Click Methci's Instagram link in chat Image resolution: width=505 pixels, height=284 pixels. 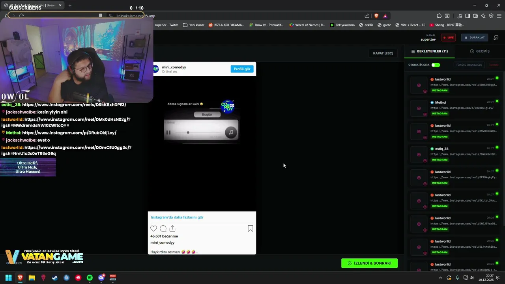(69, 133)
